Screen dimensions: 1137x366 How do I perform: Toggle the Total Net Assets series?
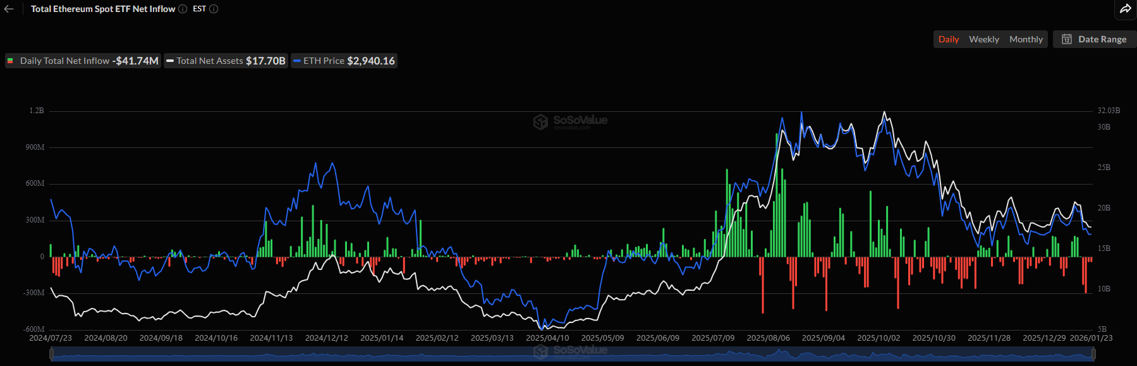pyautogui.click(x=226, y=61)
